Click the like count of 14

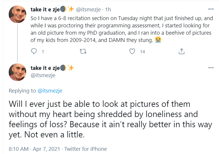tap(143, 52)
